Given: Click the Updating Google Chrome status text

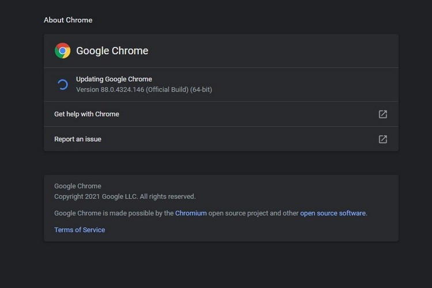Looking at the screenshot, I should [114, 79].
